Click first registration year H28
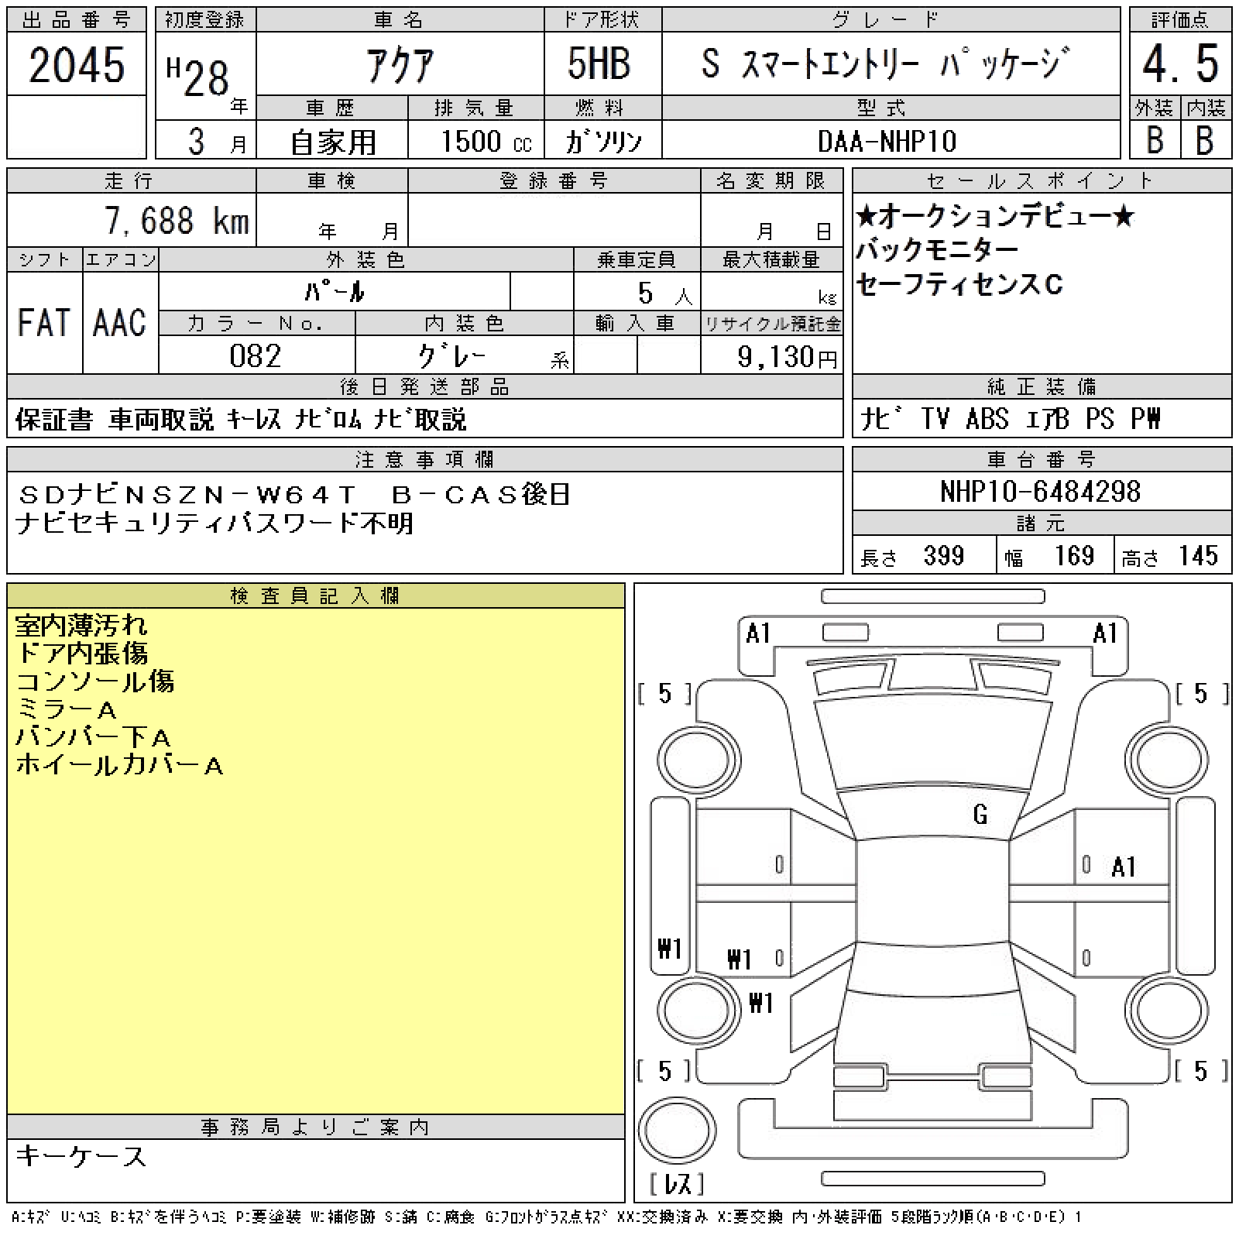Viewport: 1239px width, 1239px height. 198,78
